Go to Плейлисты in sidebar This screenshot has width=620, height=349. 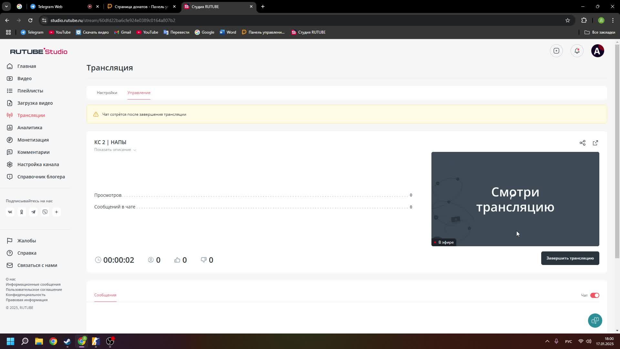[x=25, y=91]
